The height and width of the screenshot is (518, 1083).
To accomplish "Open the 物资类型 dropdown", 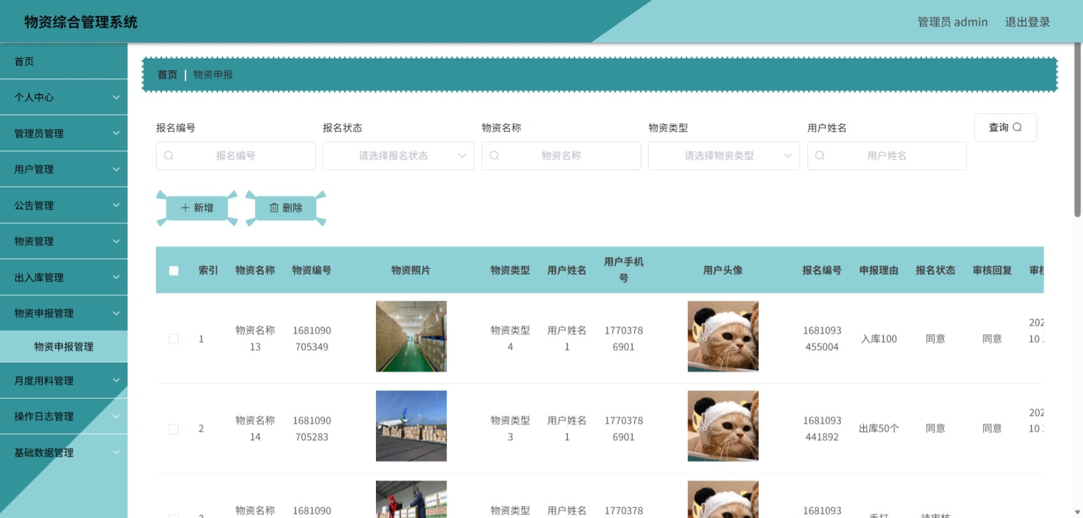I will 724,156.
